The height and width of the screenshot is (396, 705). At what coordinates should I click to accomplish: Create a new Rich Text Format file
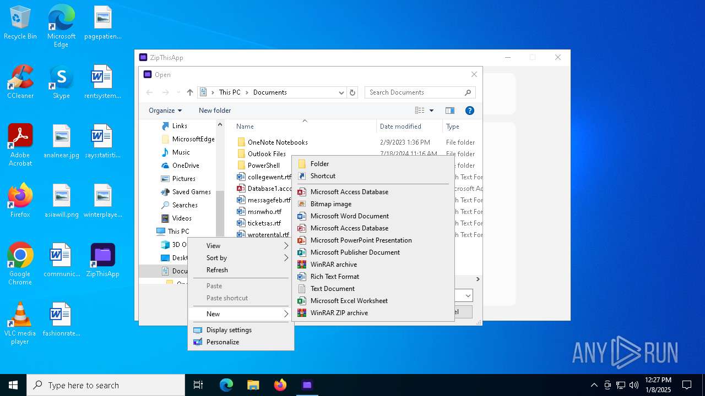click(372, 277)
